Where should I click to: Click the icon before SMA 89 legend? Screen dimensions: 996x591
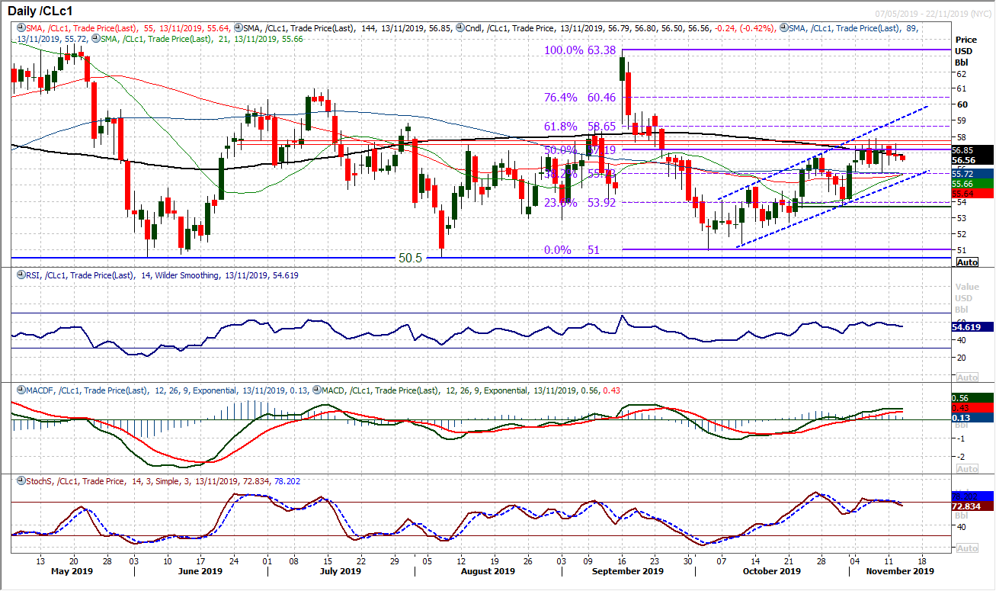click(x=784, y=27)
